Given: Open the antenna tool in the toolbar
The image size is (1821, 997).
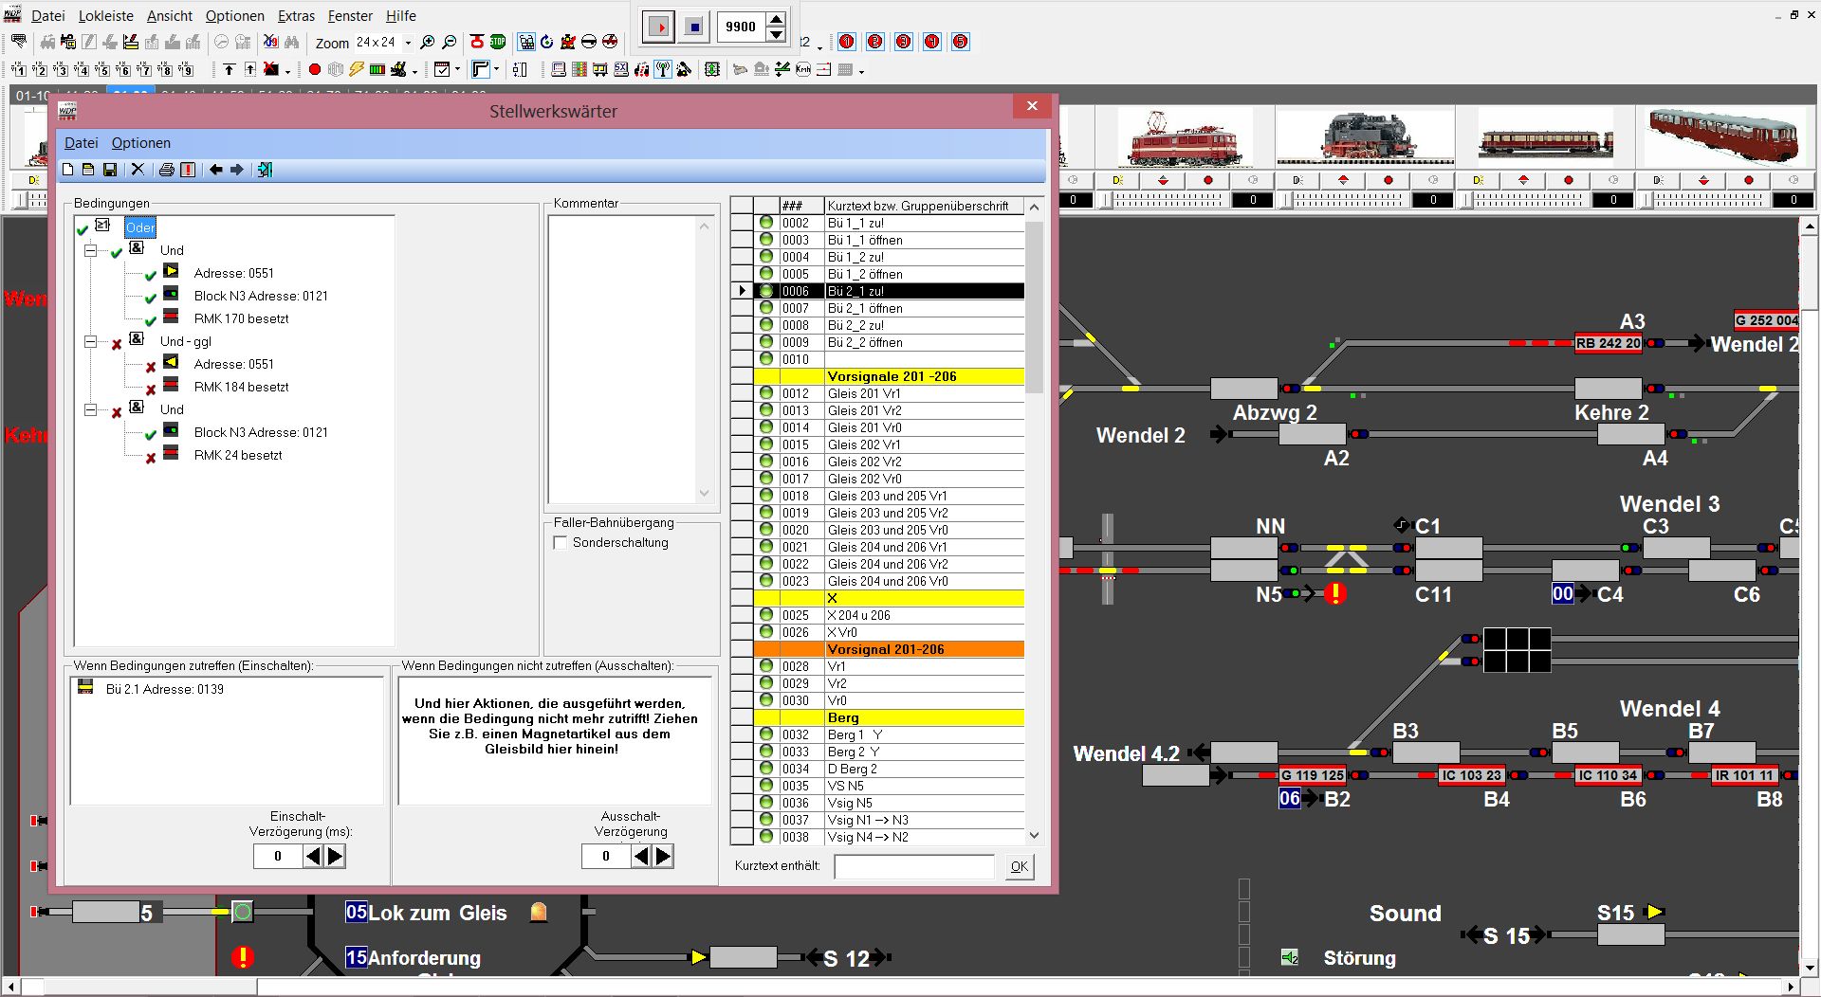Looking at the screenshot, I should point(663,69).
